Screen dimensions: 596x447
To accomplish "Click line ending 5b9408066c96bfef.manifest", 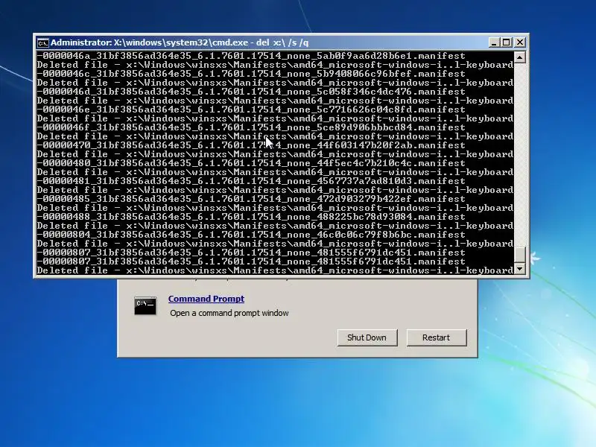I will [x=251, y=74].
